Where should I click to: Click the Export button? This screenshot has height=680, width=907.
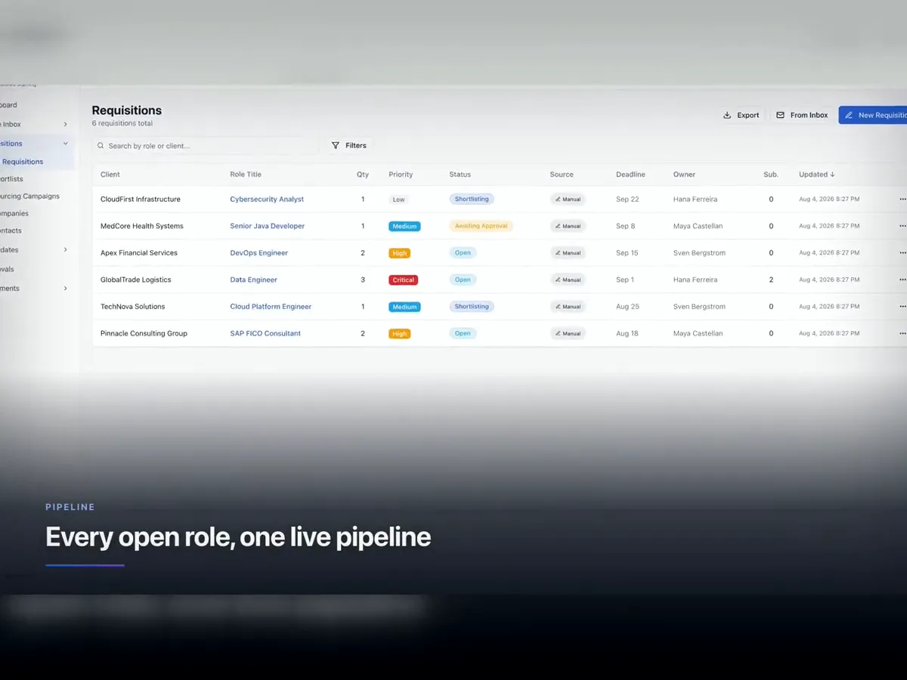(741, 115)
